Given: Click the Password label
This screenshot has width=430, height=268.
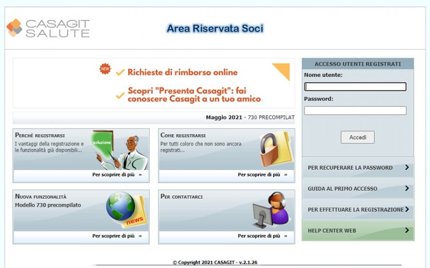Looking at the screenshot, I should 319,99.
